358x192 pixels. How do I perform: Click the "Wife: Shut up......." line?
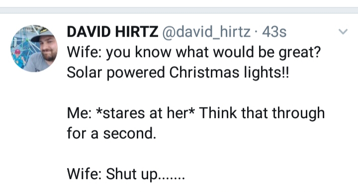pos(126,174)
